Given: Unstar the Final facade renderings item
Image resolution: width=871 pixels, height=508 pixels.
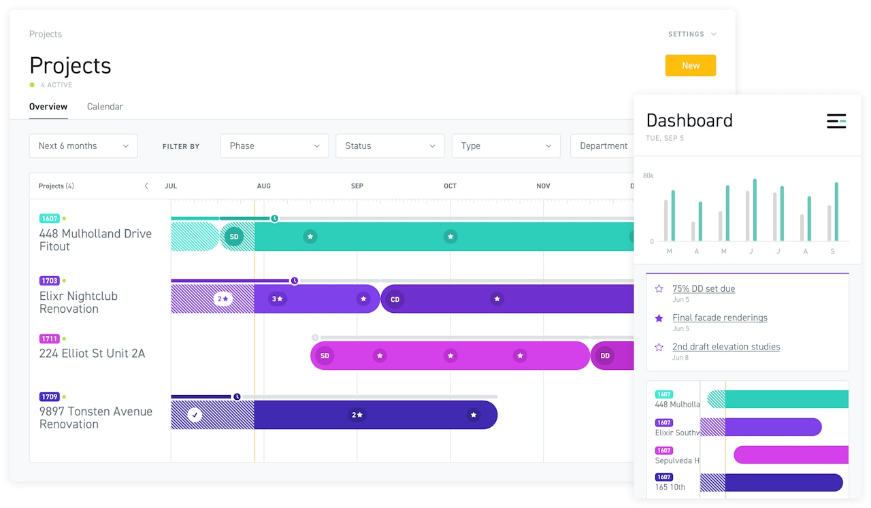Looking at the screenshot, I should pyautogui.click(x=659, y=318).
